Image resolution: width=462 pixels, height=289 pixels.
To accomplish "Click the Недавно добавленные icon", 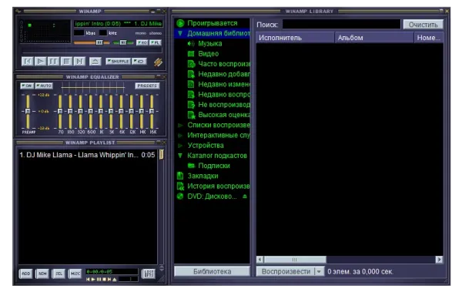I will (191, 74).
